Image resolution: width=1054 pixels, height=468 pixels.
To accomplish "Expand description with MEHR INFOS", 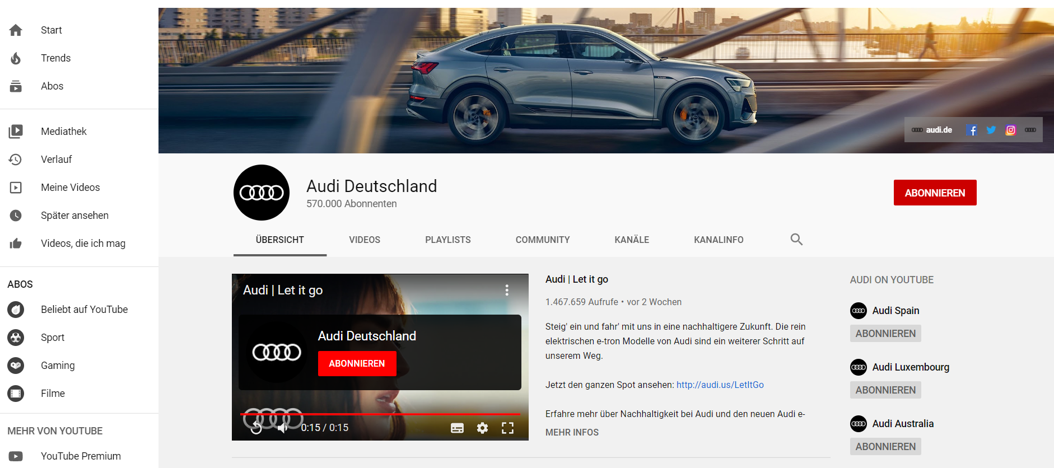I will 572,432.
